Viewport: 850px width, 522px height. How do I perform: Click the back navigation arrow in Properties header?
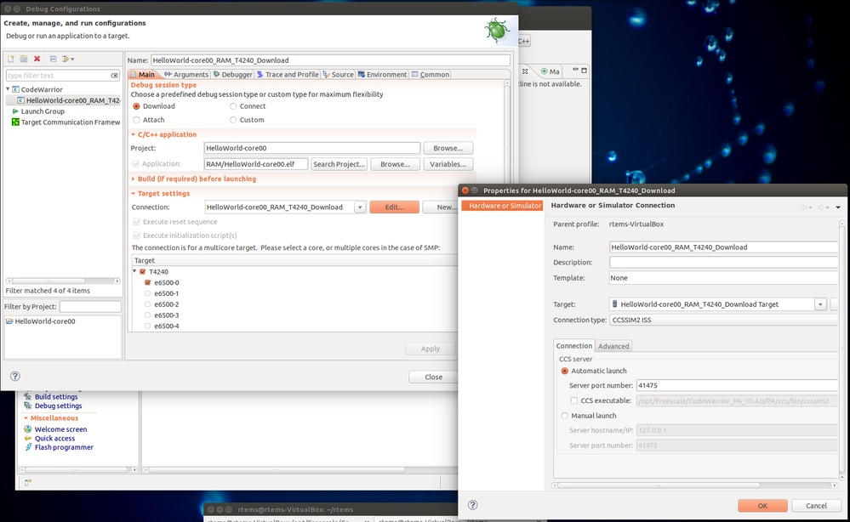[x=806, y=207]
